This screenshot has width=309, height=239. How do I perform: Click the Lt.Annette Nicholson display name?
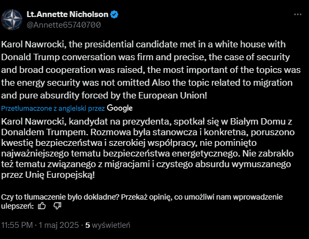(67, 14)
